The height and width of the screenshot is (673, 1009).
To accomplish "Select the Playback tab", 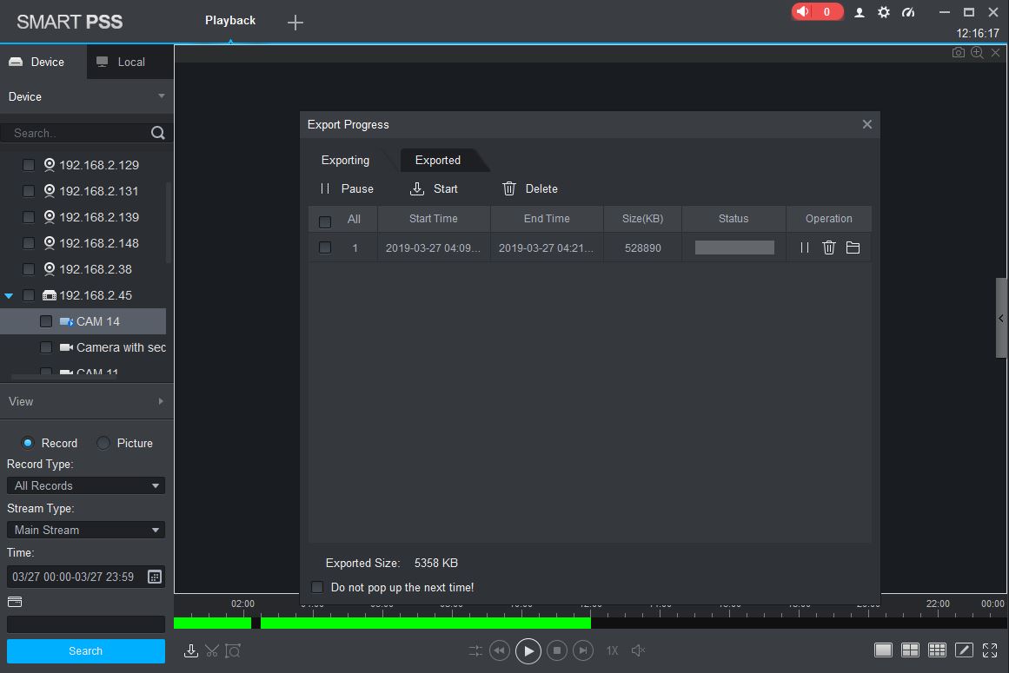I will (230, 21).
